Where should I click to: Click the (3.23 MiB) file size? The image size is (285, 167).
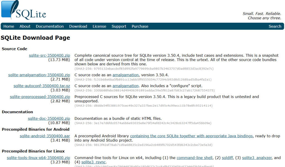click(x=60, y=162)
